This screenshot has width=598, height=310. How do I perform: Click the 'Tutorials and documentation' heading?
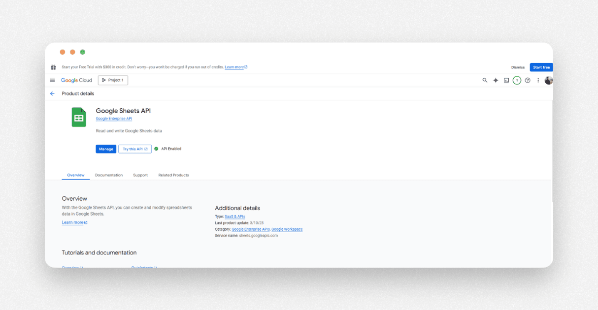99,252
